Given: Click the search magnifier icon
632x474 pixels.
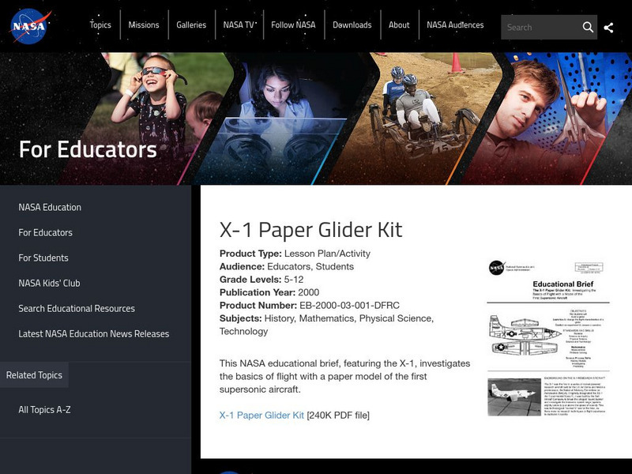Looking at the screenshot, I should pyautogui.click(x=589, y=26).
